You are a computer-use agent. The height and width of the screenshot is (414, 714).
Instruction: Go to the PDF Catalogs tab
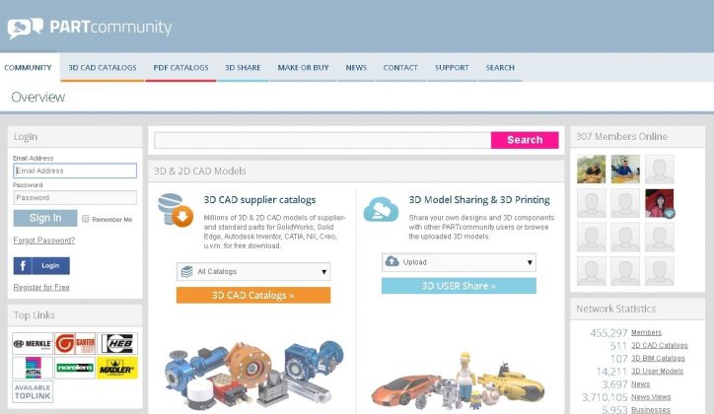(x=180, y=68)
